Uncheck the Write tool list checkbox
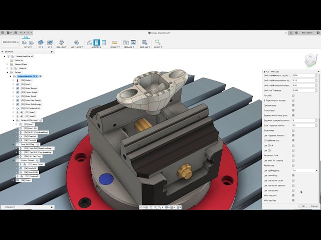The width and height of the screenshot is (321, 240). 293,200
